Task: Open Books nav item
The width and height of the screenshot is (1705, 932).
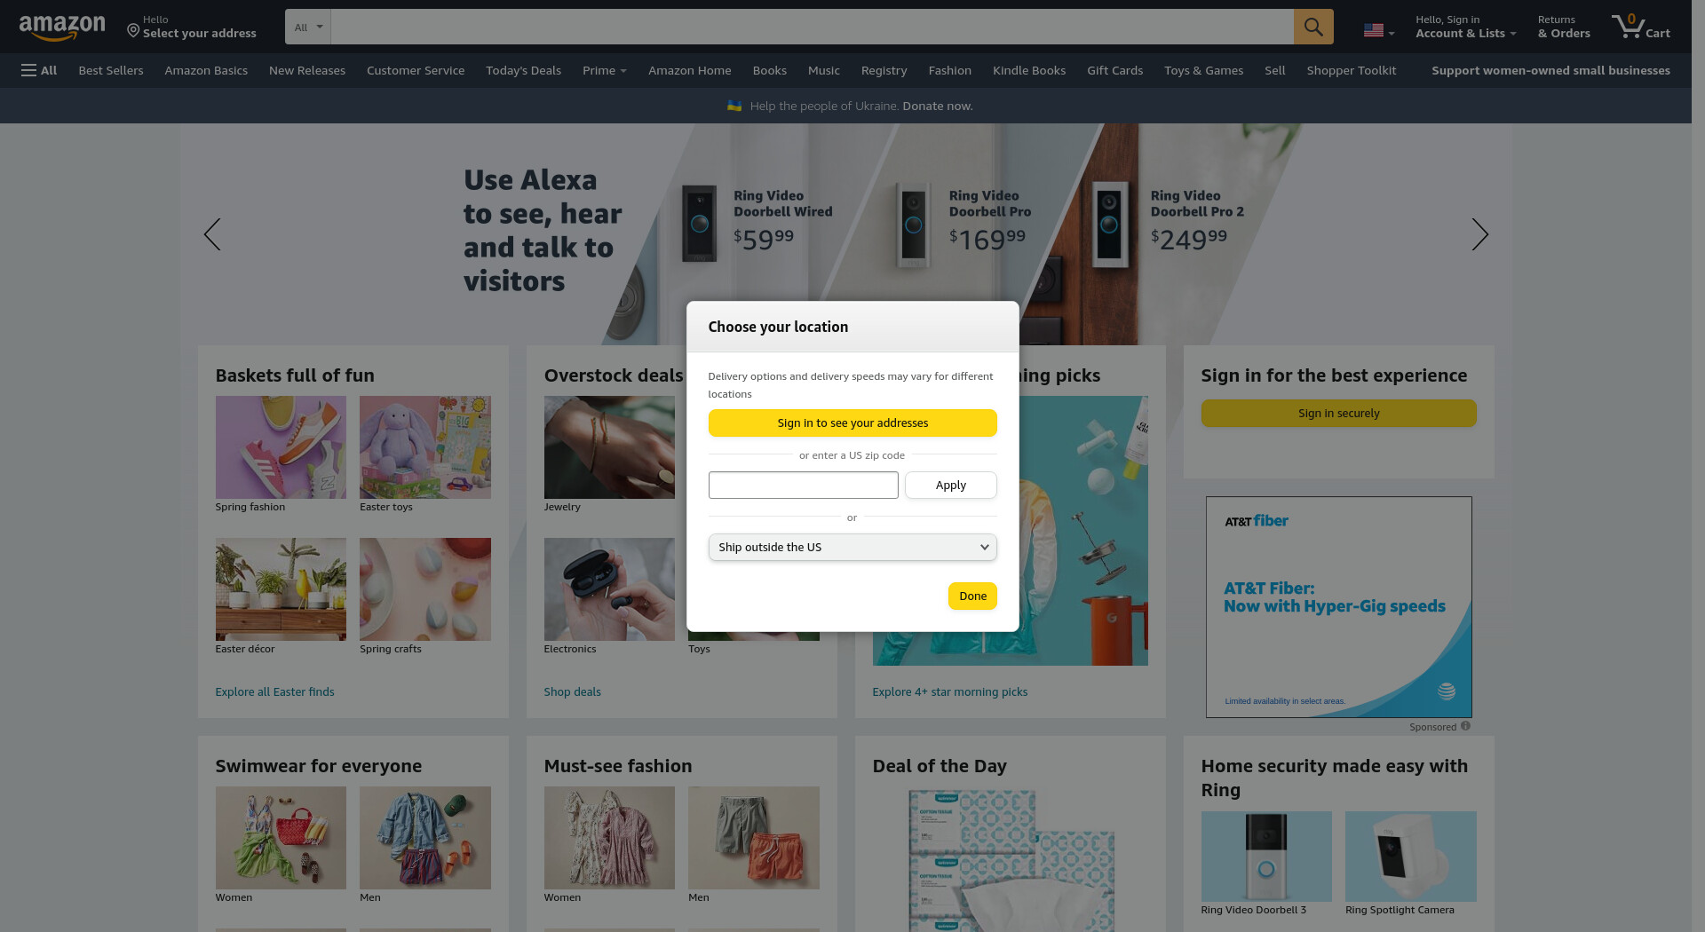Action: (x=770, y=70)
